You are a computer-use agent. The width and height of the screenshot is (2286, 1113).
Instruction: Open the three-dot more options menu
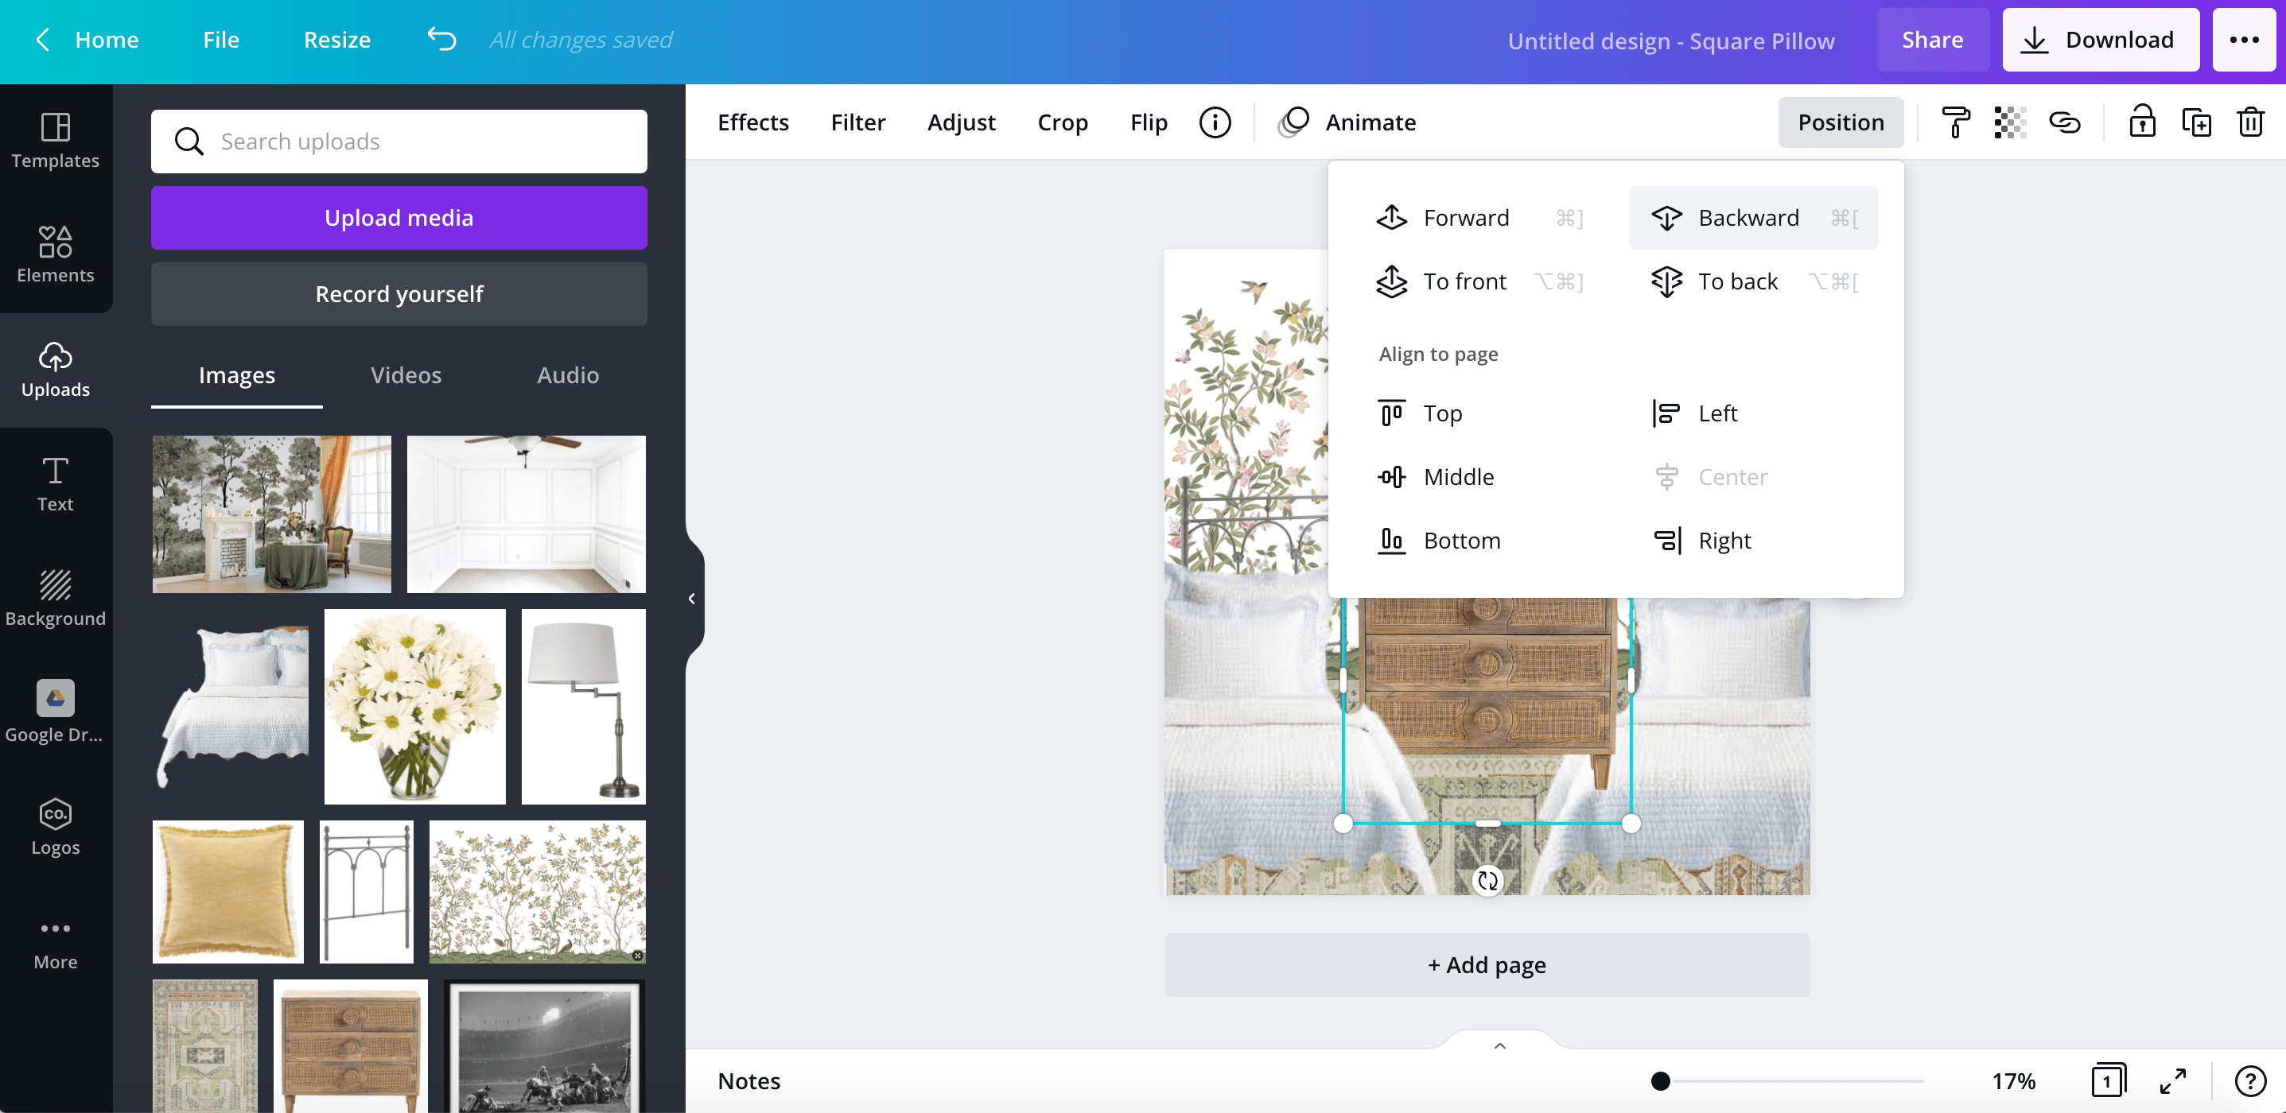[x=2245, y=39]
